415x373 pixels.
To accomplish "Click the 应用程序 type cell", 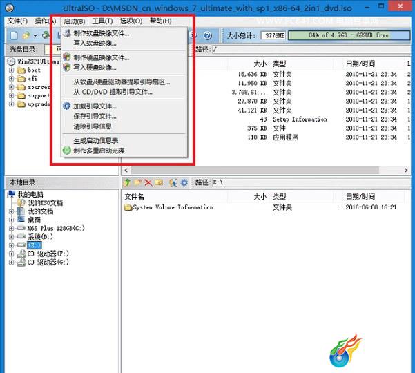I will (286, 137).
